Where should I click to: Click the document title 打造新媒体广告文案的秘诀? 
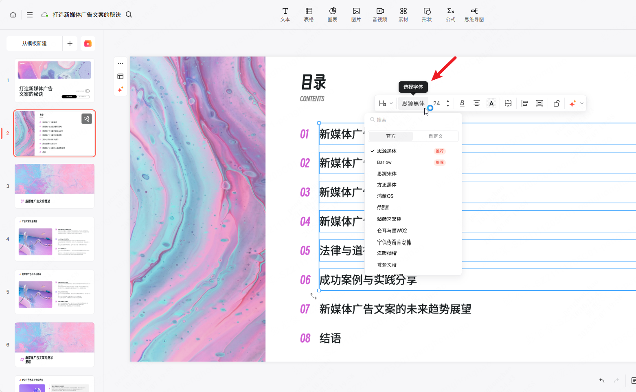point(87,15)
